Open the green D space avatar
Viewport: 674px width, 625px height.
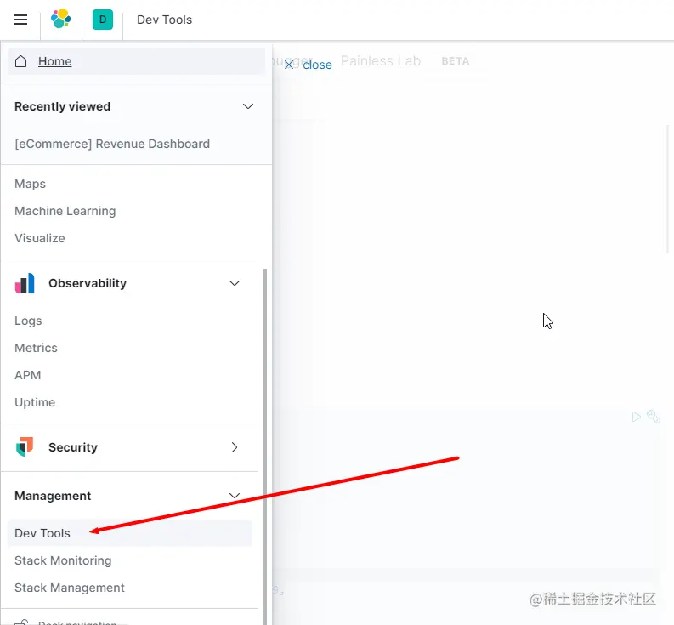[103, 20]
